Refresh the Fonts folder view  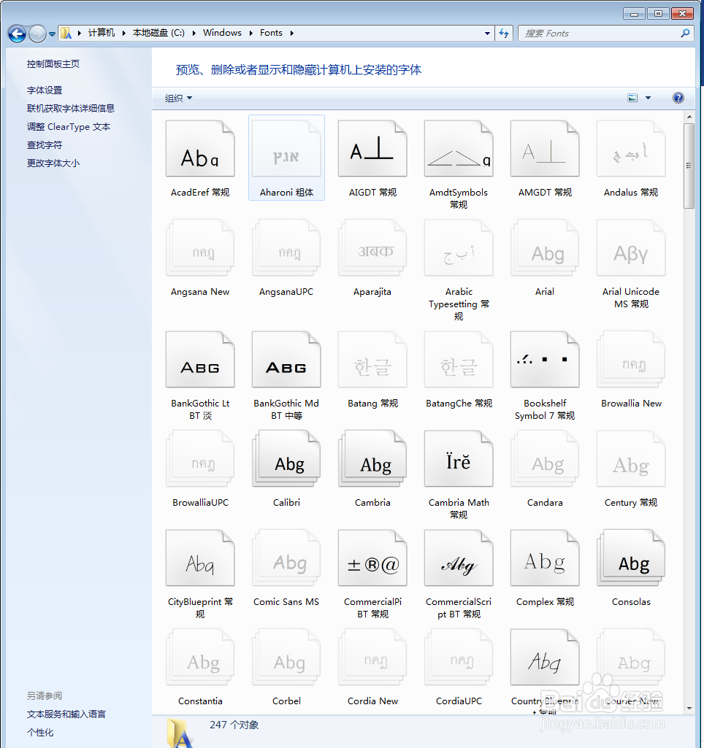504,34
